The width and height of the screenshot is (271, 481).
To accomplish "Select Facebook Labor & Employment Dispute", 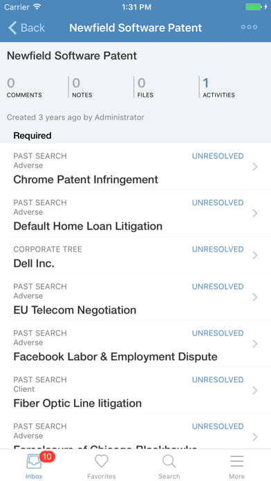I will pyautogui.click(x=135, y=344).
